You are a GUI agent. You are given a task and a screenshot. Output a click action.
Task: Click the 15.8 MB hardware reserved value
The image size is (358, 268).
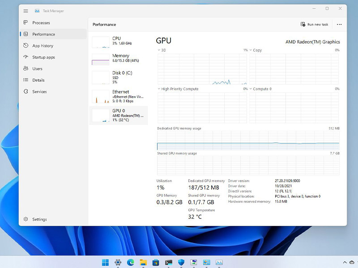pos(281,201)
